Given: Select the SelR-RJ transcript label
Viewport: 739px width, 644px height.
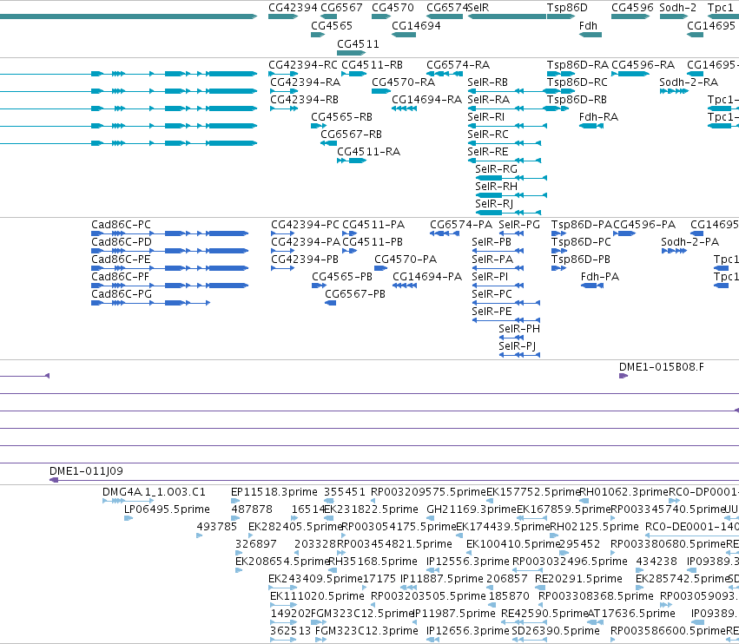Looking at the screenshot, I should coord(494,204).
